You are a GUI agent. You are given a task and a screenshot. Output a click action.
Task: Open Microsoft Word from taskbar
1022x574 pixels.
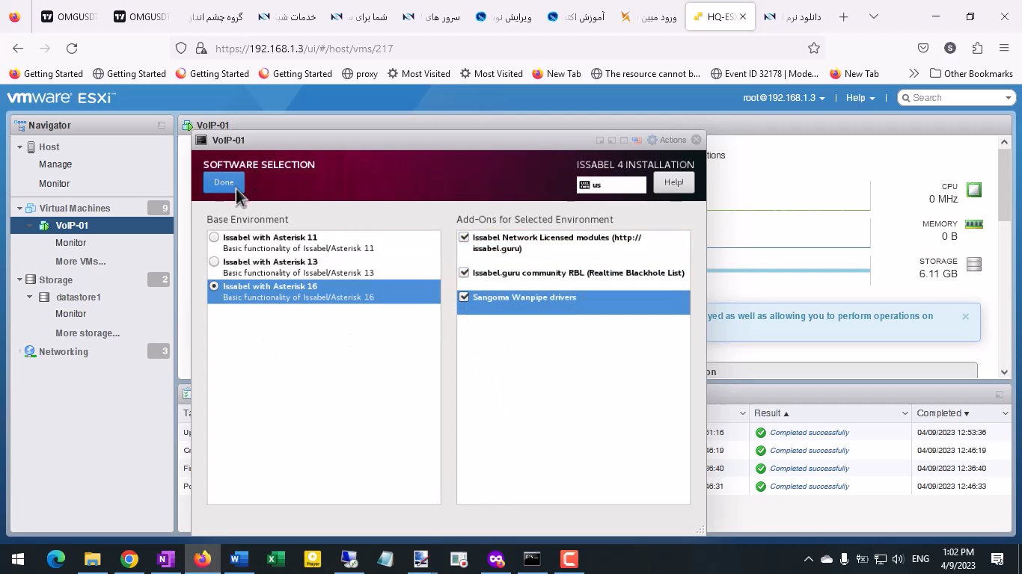(239, 559)
